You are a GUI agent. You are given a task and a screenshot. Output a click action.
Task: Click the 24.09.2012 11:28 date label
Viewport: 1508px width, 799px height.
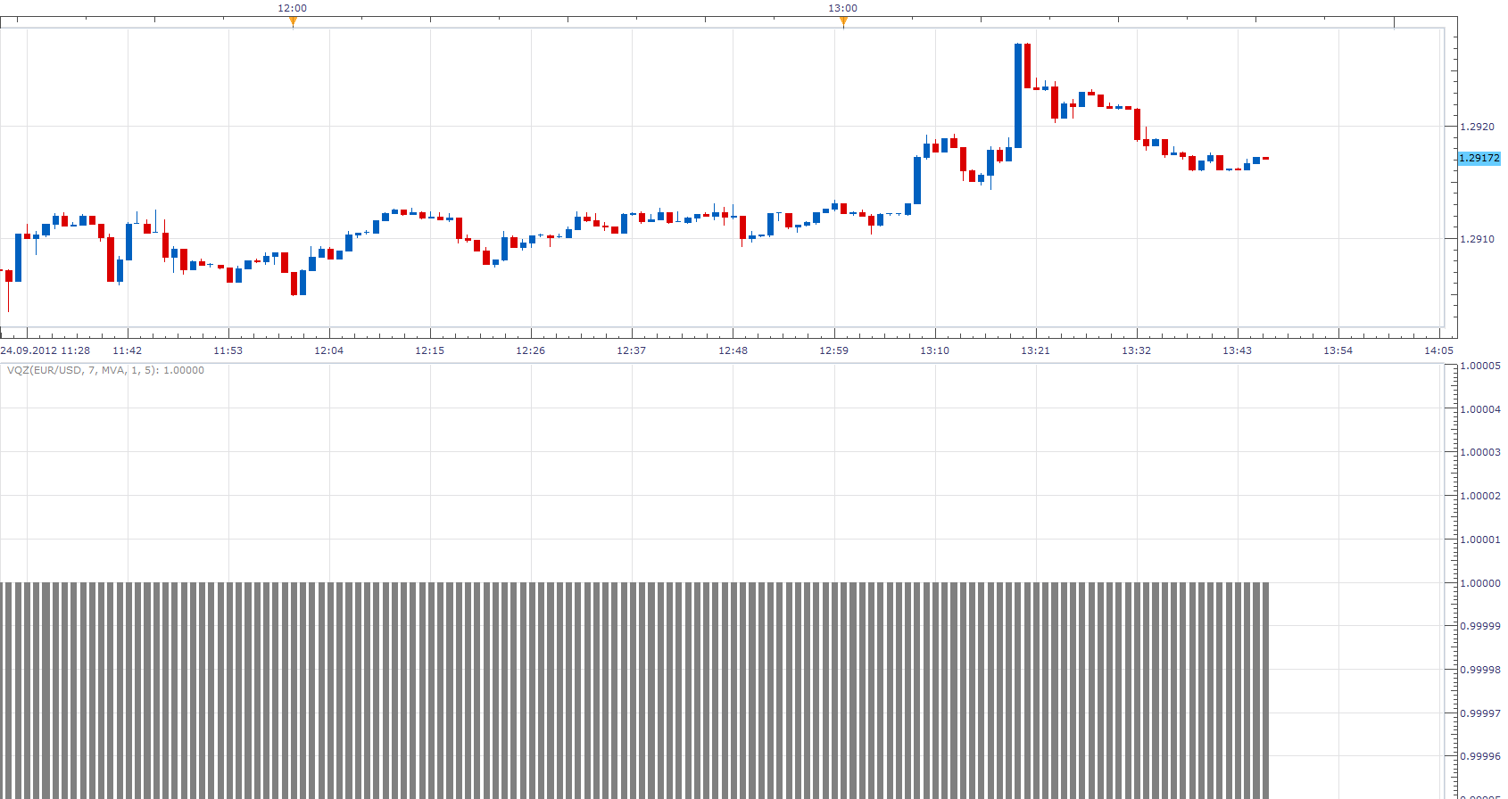[46, 350]
